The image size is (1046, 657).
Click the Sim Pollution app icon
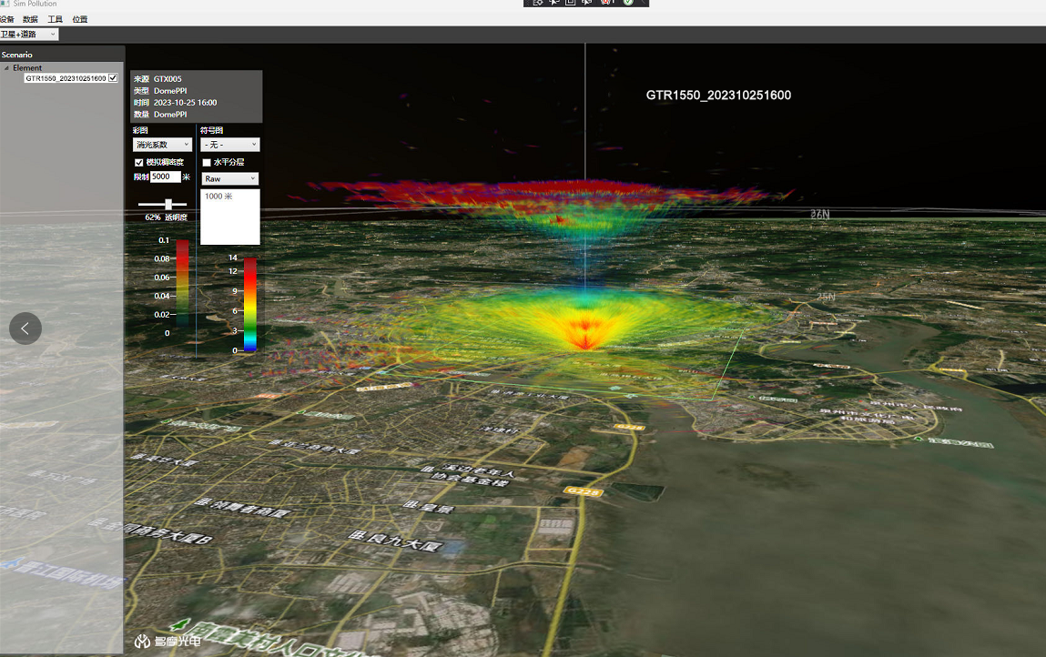click(x=5, y=5)
